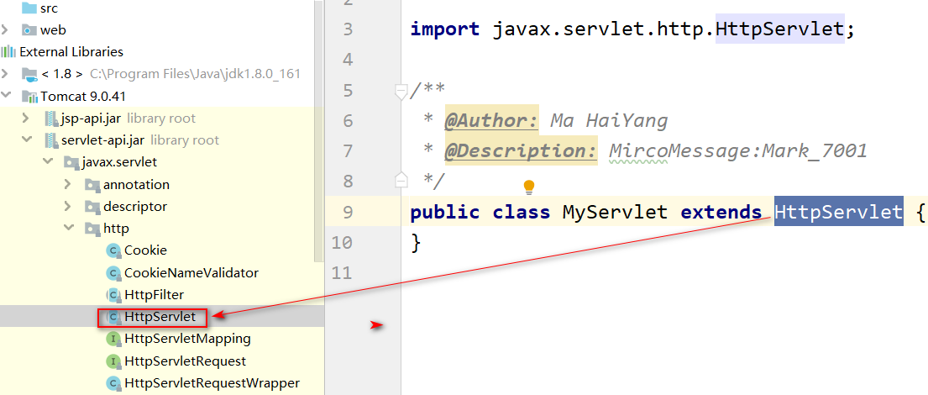Viewport: 928px width, 395px height.
Task: Click the Ma HaiYang author name
Action: 609,121
